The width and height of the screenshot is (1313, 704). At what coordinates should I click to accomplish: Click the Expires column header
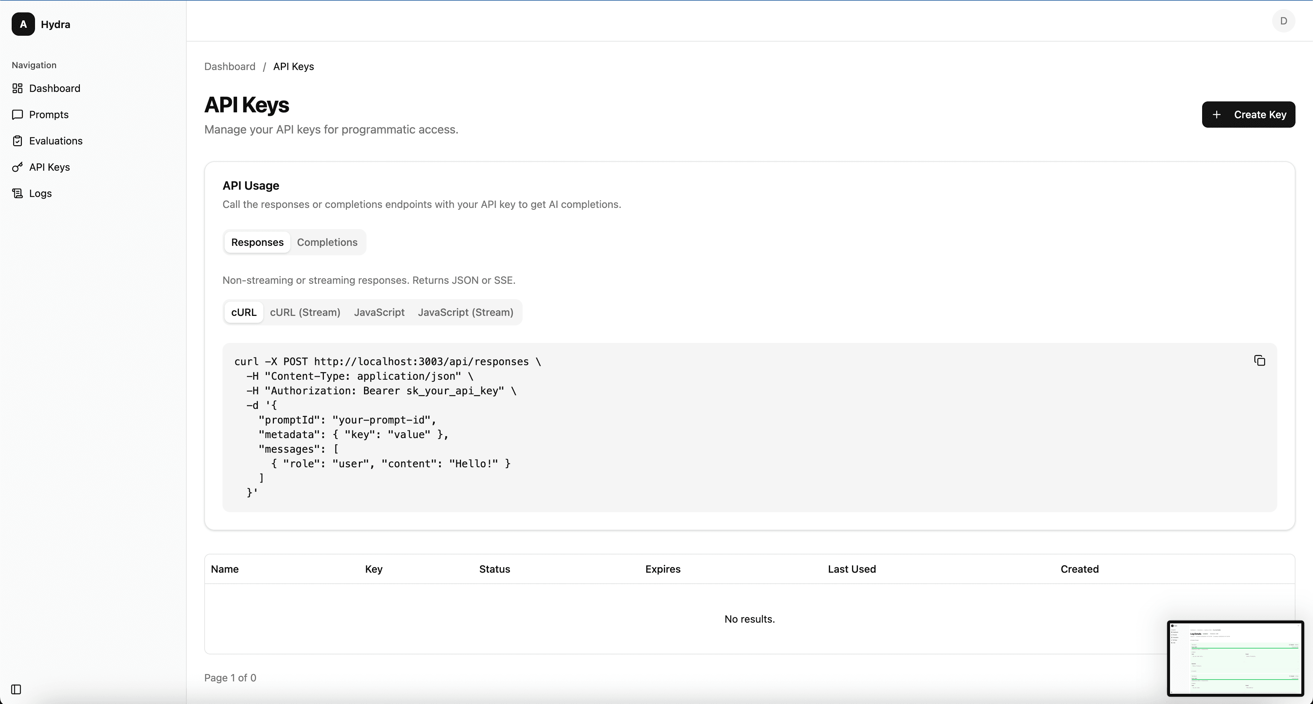[663, 569]
